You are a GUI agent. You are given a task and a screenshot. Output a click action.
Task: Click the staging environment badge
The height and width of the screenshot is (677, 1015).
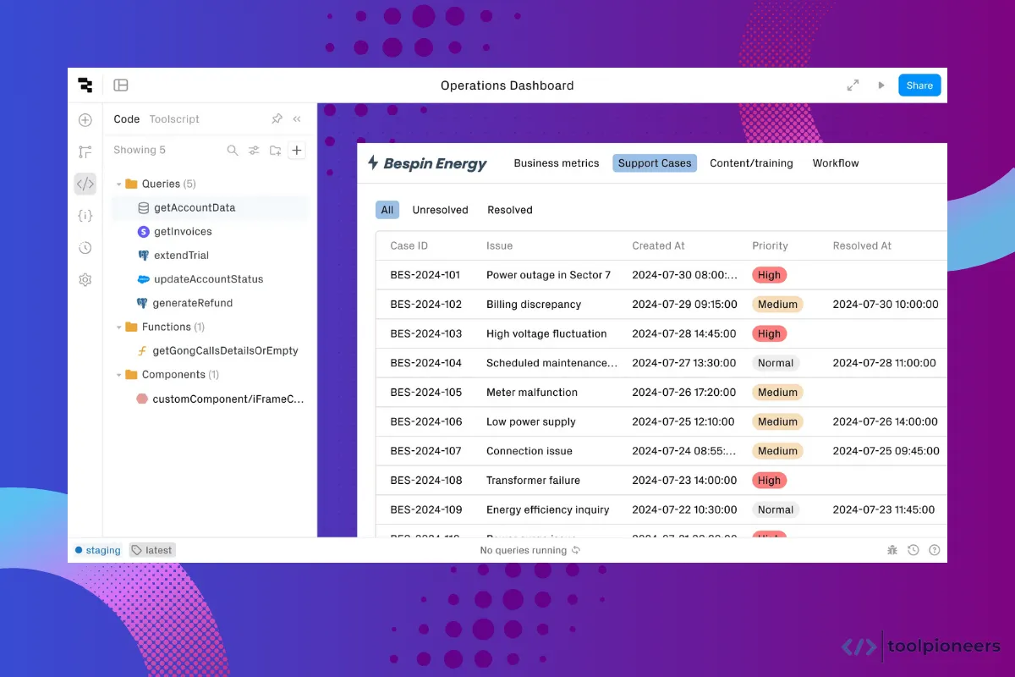(97, 550)
